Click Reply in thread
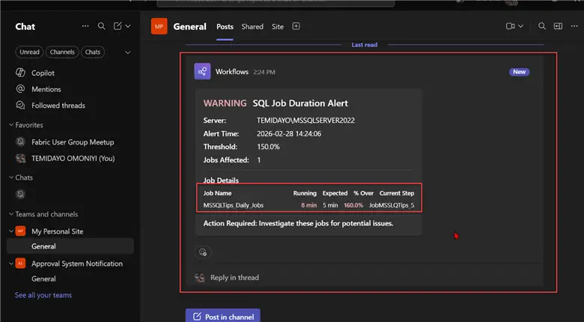The image size is (584, 322). [x=234, y=277]
